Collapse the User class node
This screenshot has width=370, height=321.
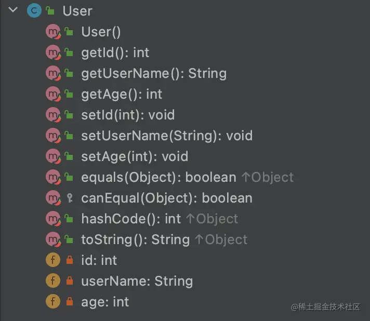pos(13,10)
